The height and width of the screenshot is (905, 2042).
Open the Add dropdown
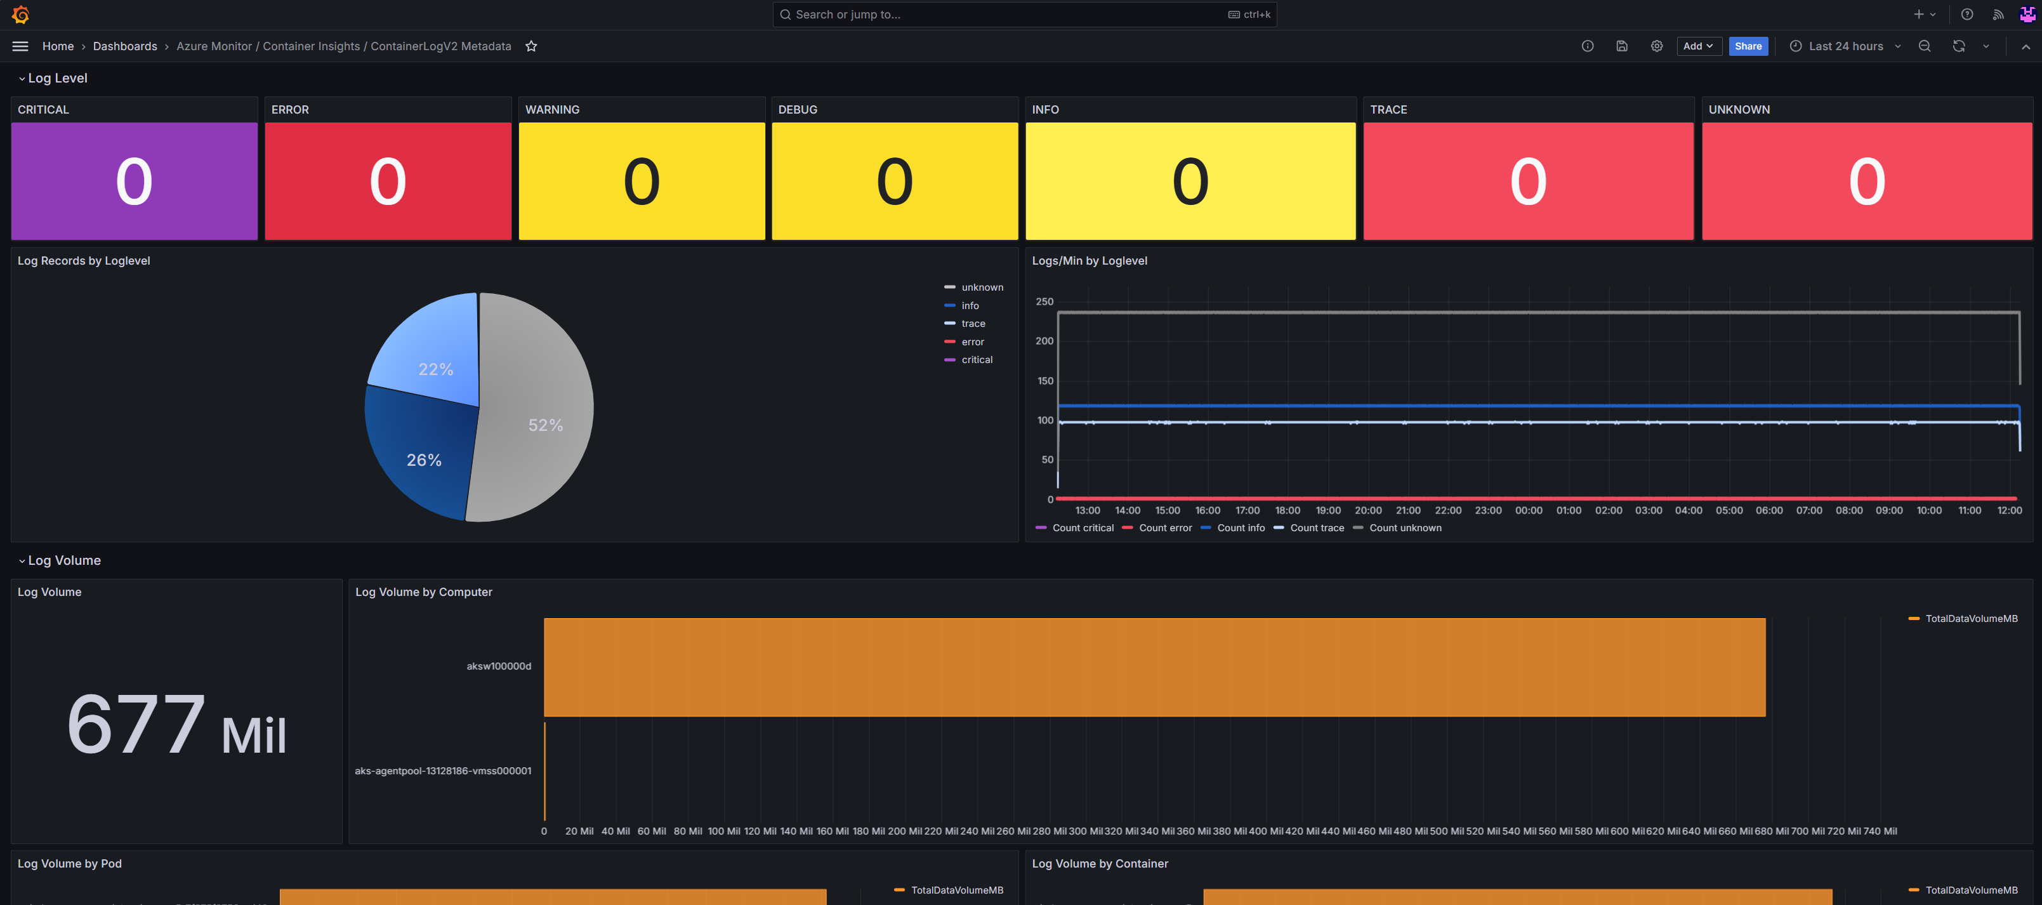pos(1698,46)
